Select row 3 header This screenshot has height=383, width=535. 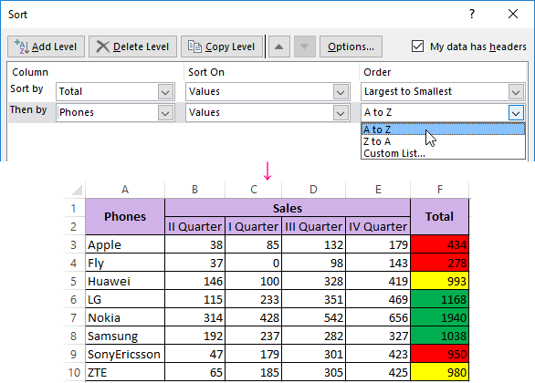[74, 244]
